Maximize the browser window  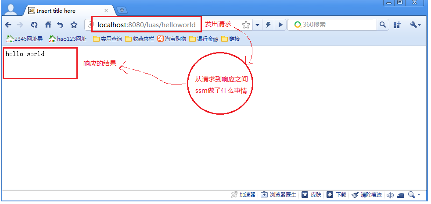[x=400, y=3]
